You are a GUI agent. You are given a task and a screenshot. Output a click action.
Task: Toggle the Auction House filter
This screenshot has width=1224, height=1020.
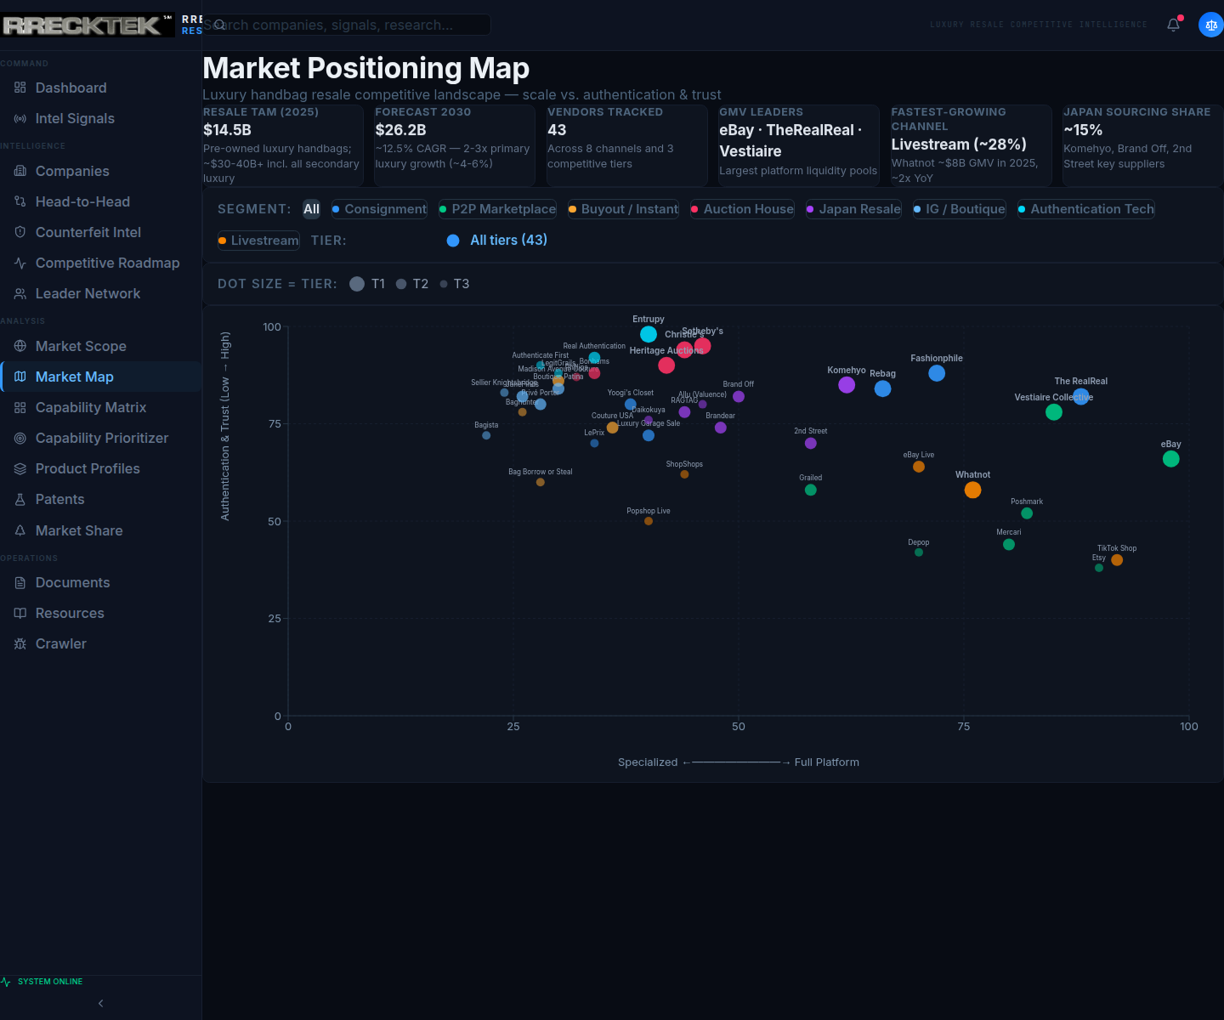click(742, 209)
